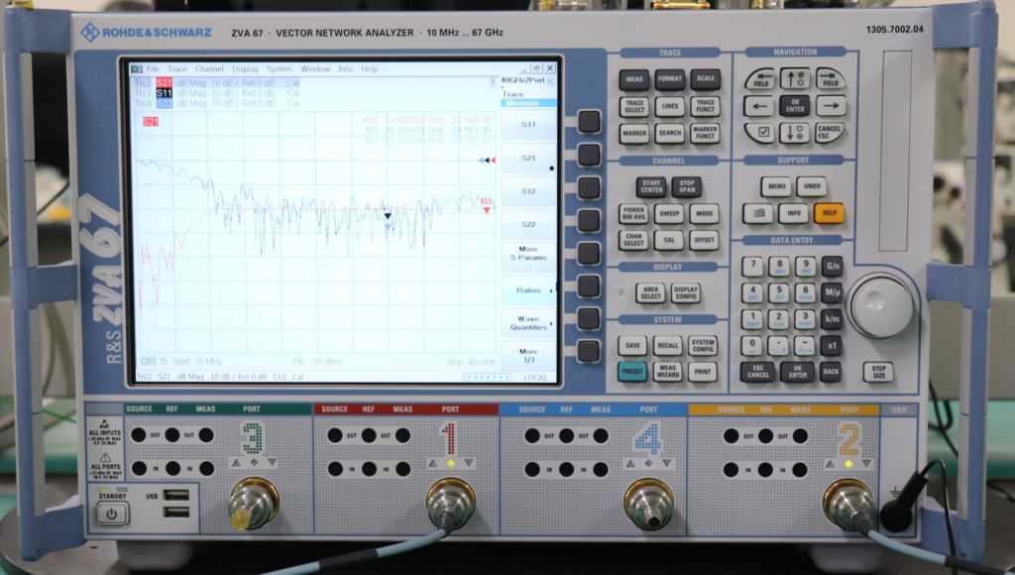Expand the Ratios softkey submenu
1015x575 pixels.
[529, 290]
